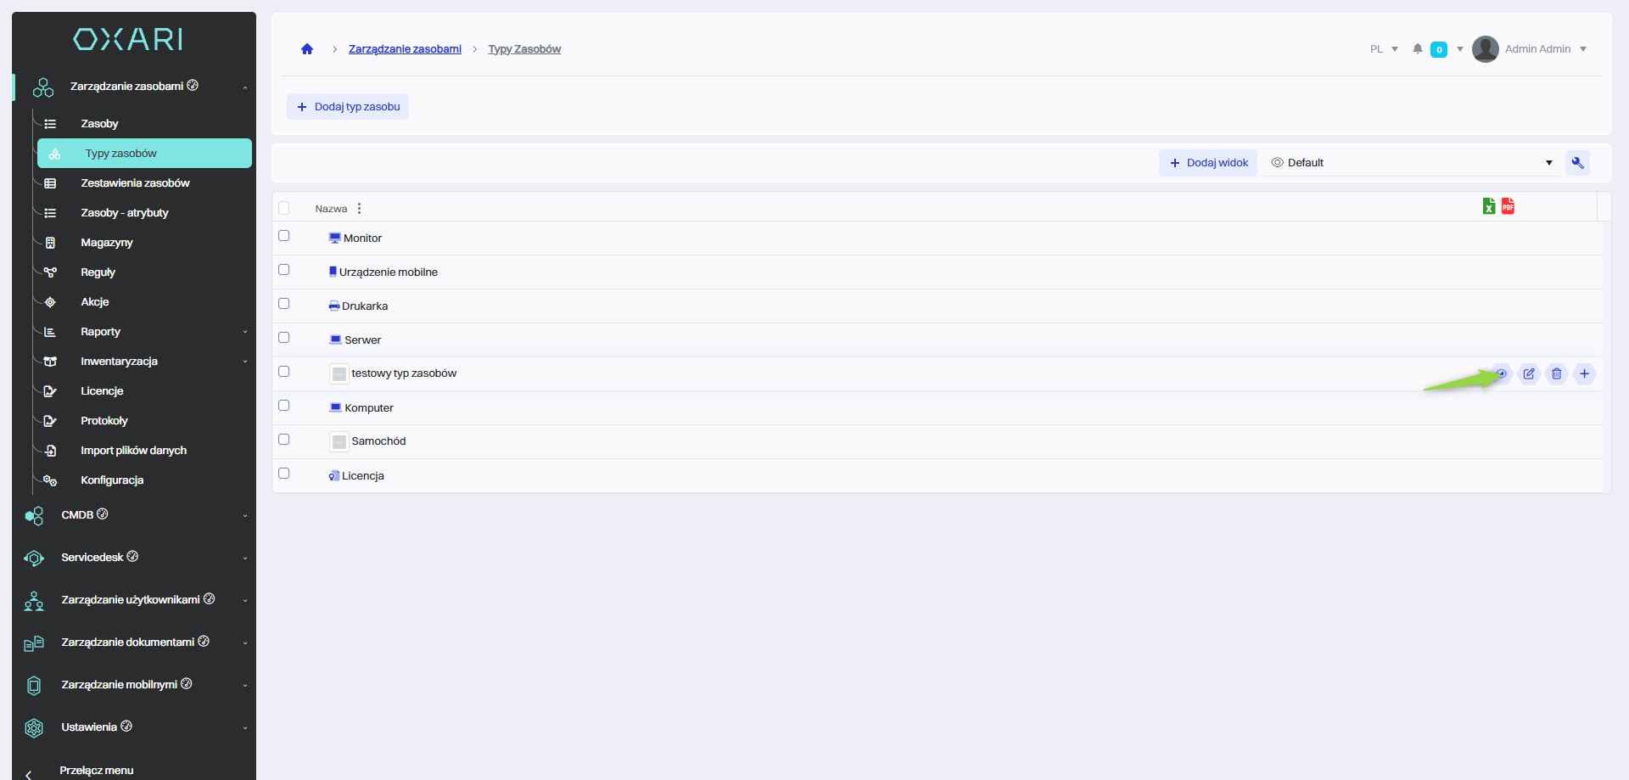Screen dimensions: 1629x780
Task: Expand the CMDB sidebar section
Action: 136,515
